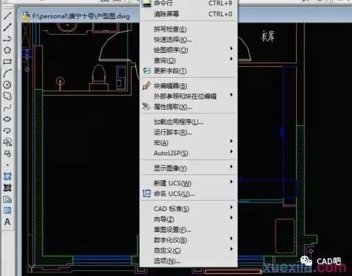Expand the 查询(Q) submenu arrow
This screenshot has height=276, width=352.
click(231, 59)
